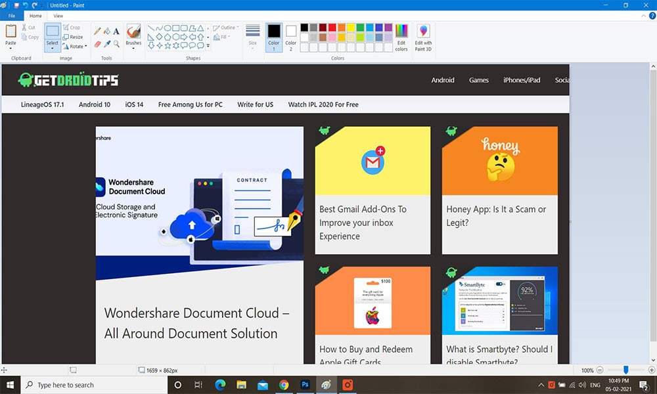657x394 pixels.
Task: Select the Curve shape
Action: pyautogui.click(x=159, y=28)
